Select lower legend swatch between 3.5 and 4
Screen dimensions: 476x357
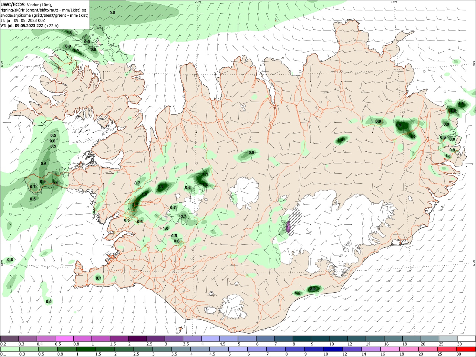(x=180, y=349)
